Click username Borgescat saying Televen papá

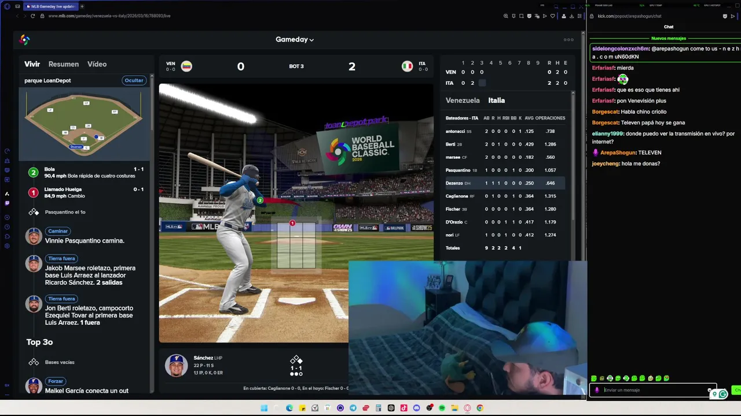tap(605, 122)
